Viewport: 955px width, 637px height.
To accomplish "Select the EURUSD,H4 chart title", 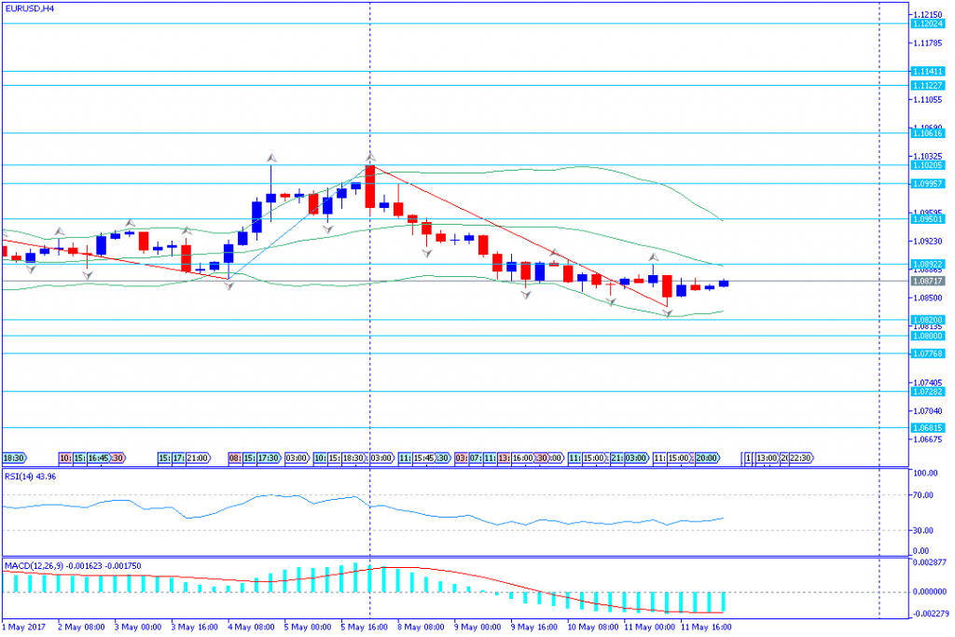I will pyautogui.click(x=29, y=8).
